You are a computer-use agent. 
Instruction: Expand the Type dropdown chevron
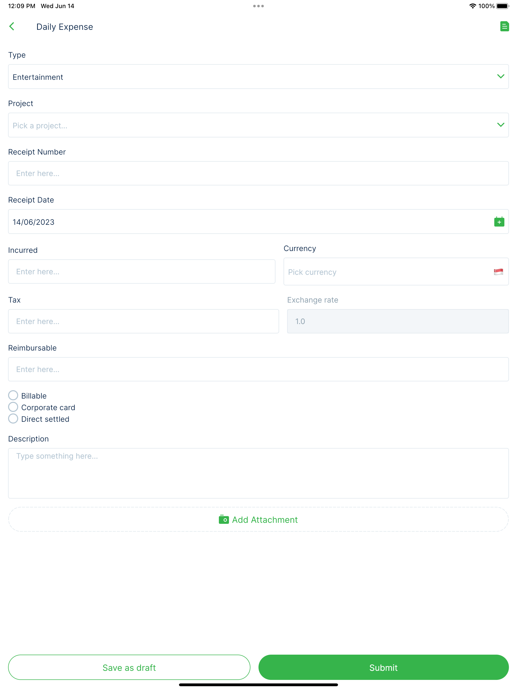point(501,77)
